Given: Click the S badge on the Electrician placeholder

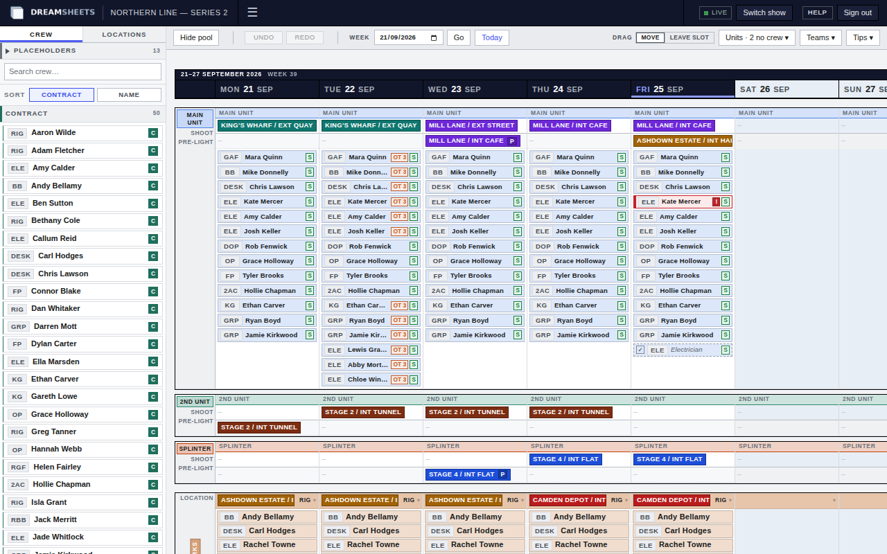Looking at the screenshot, I should (726, 350).
